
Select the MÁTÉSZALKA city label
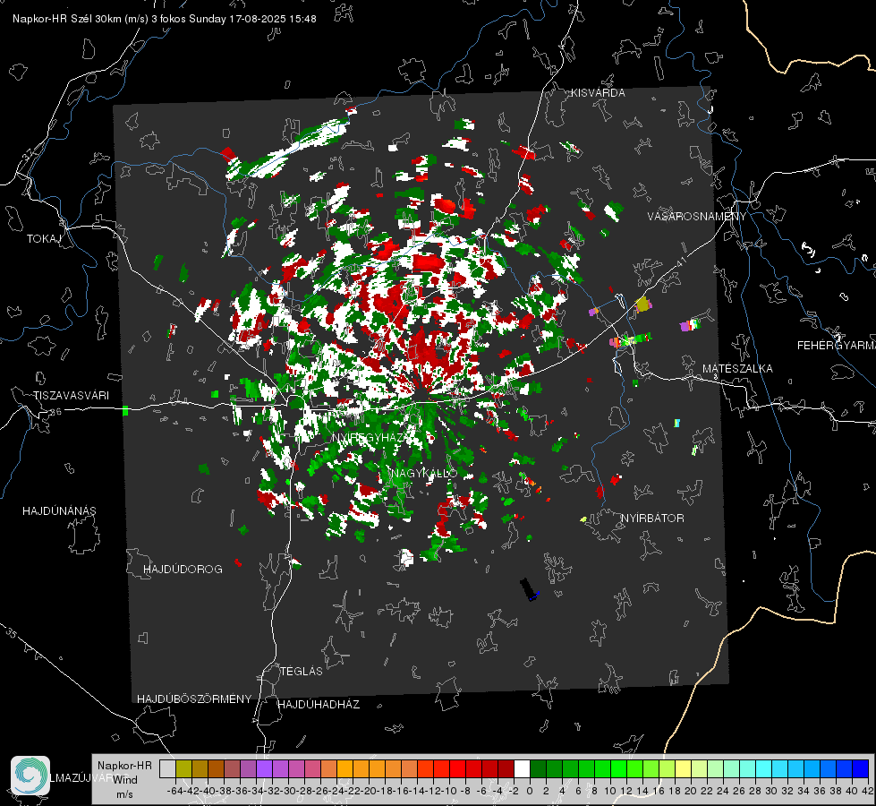tap(737, 369)
